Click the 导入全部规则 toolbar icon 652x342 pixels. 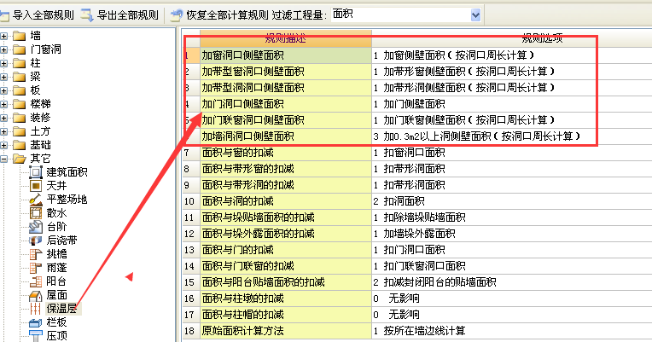pyautogui.click(x=6, y=14)
